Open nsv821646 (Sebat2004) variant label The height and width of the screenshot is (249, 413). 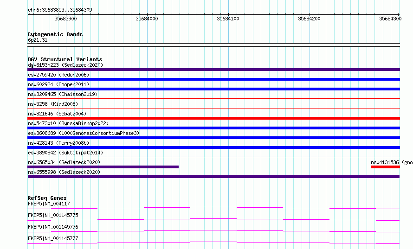point(57,114)
